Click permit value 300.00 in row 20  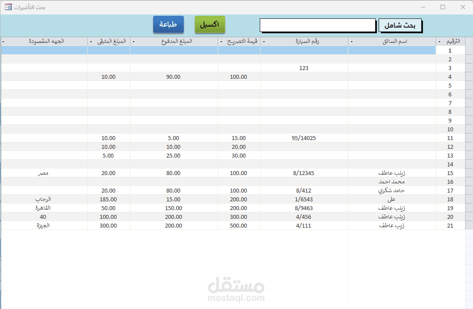click(239, 217)
